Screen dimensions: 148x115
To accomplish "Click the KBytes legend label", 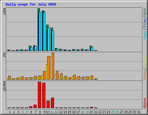I will [145, 103].
